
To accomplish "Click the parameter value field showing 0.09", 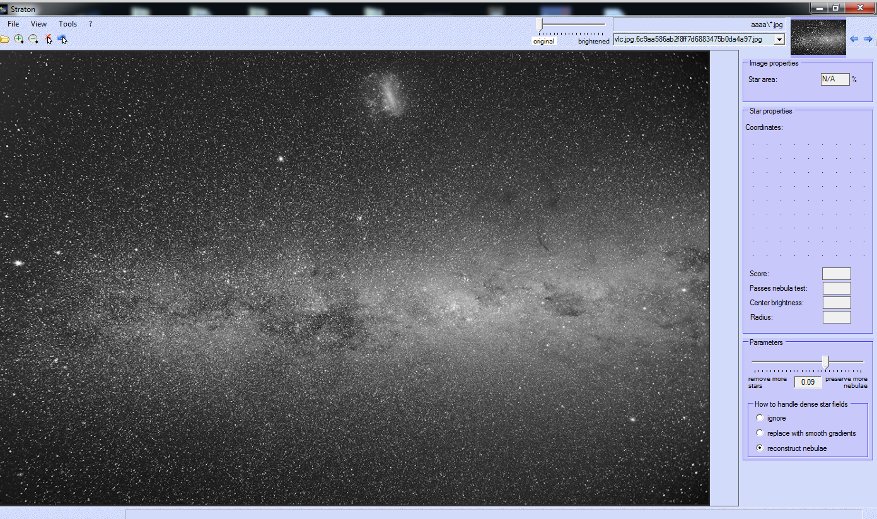I will click(x=808, y=382).
